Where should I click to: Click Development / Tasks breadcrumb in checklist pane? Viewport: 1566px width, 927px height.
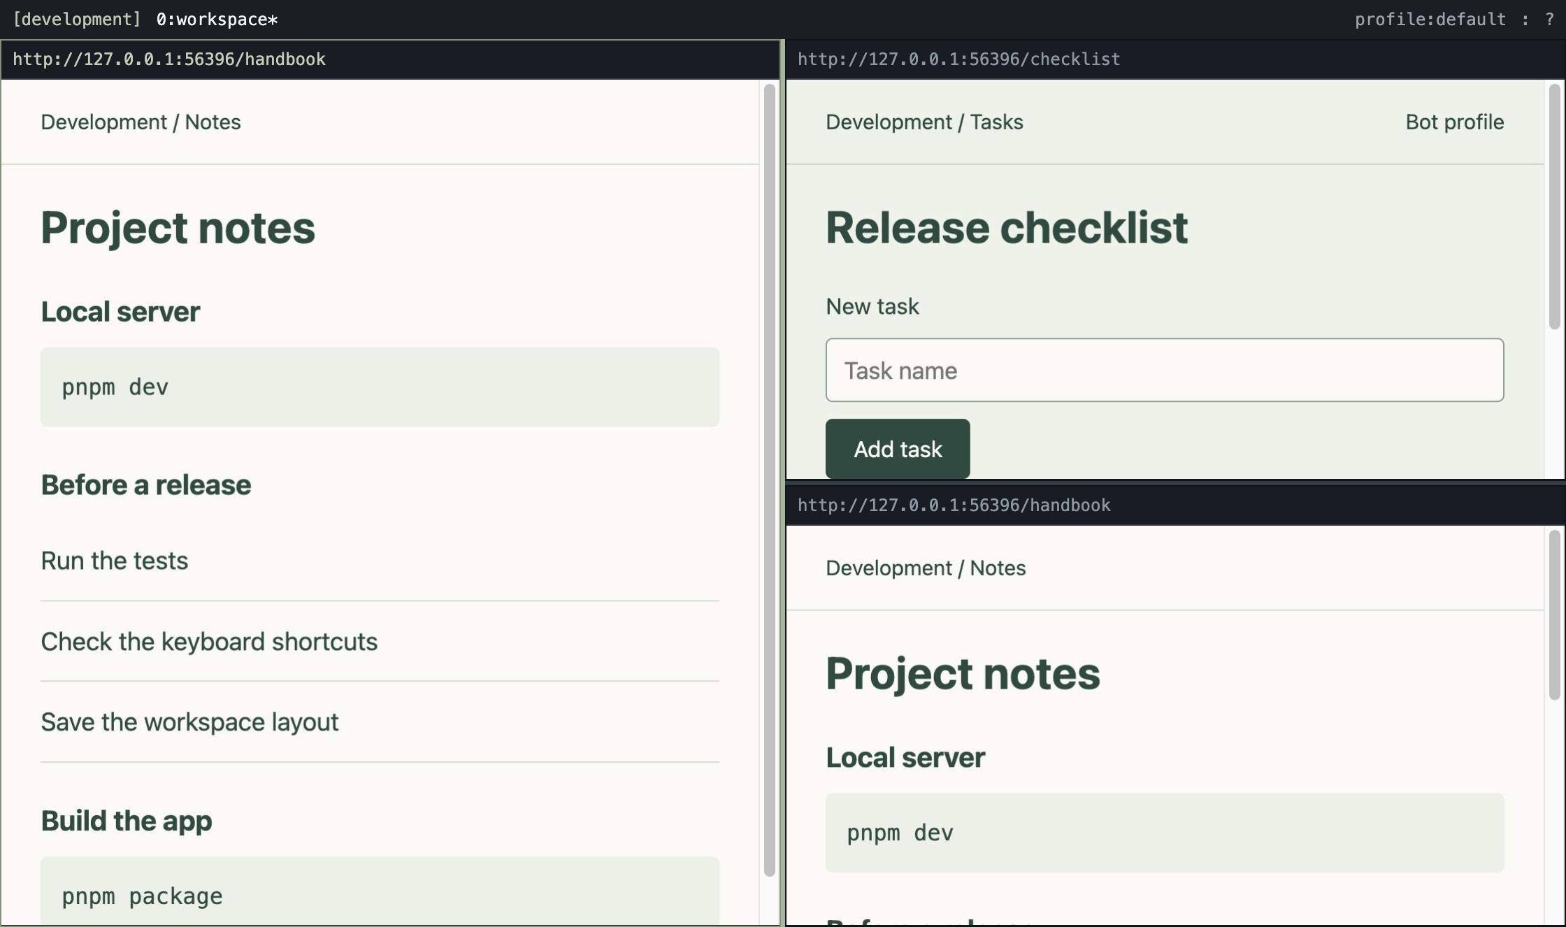pos(924,122)
